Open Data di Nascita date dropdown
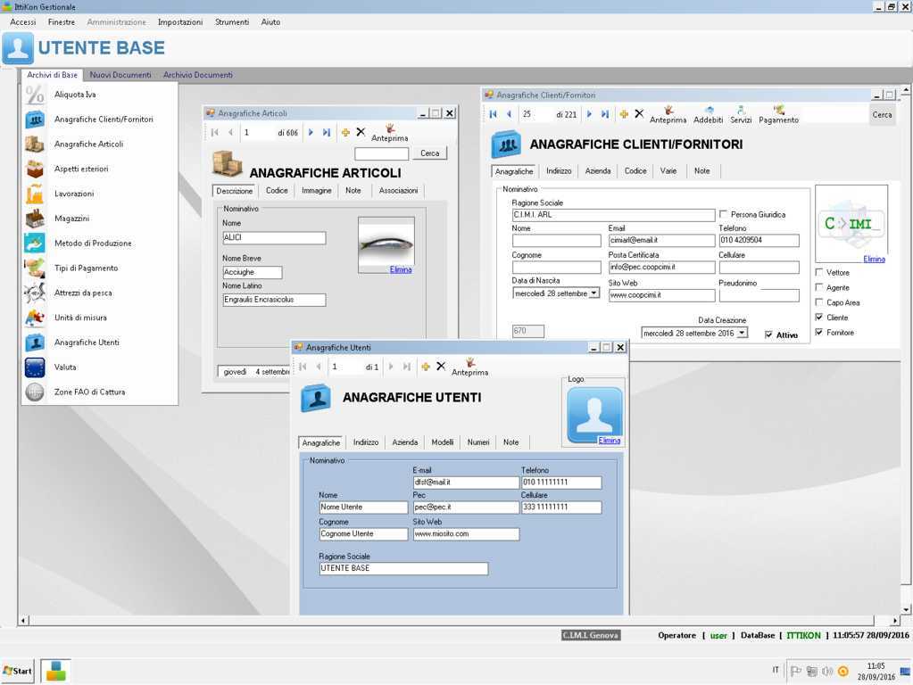913x685 pixels. [x=593, y=293]
